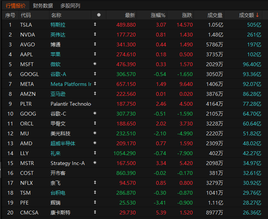The height and width of the screenshot is (219, 268).
Task: Click MU price change -4.990
Action: 185,133
